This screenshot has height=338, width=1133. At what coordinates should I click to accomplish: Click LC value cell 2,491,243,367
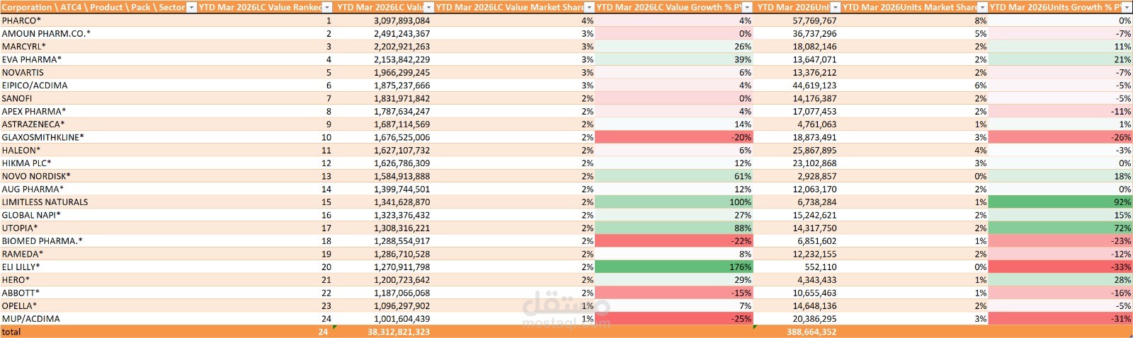[x=402, y=33]
